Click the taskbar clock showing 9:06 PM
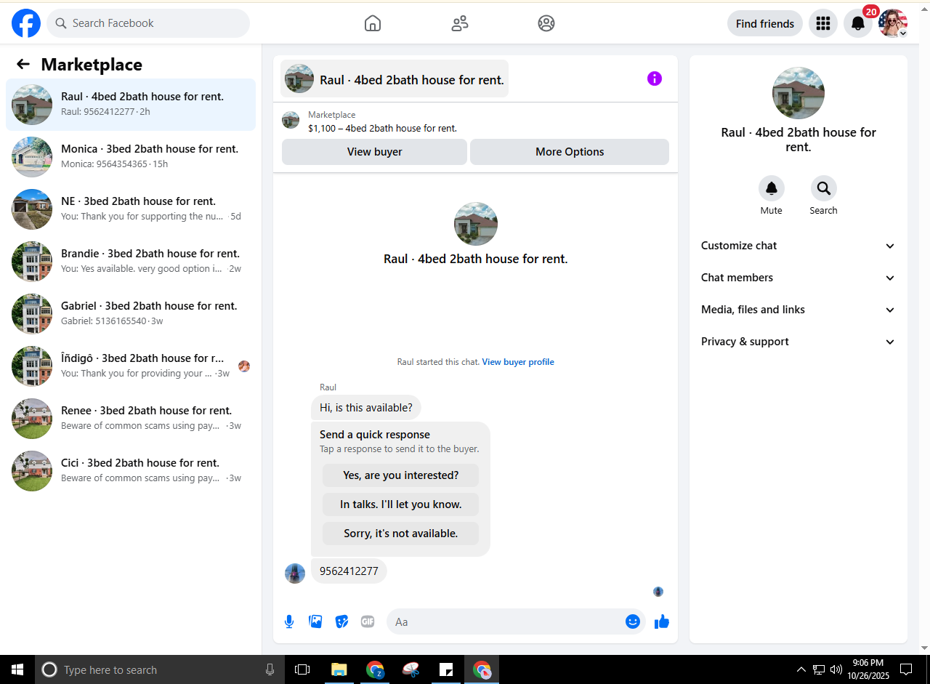 pos(868,669)
